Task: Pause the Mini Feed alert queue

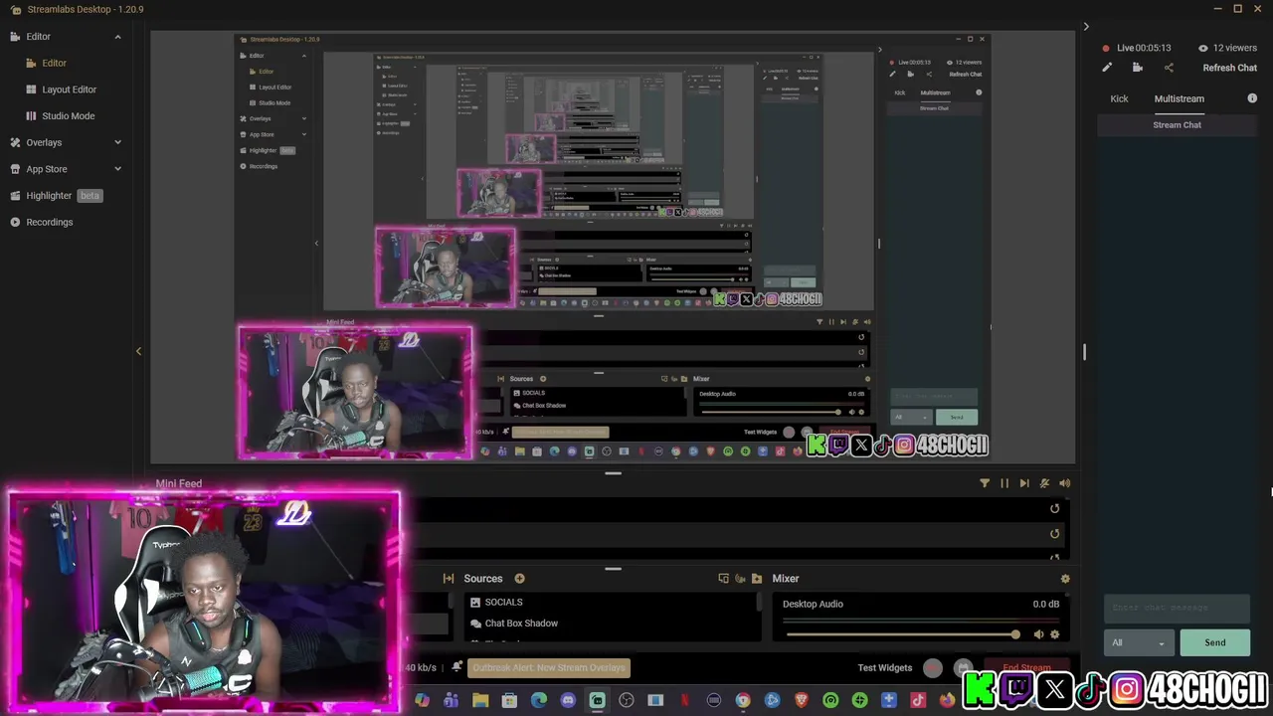Action: [1004, 483]
